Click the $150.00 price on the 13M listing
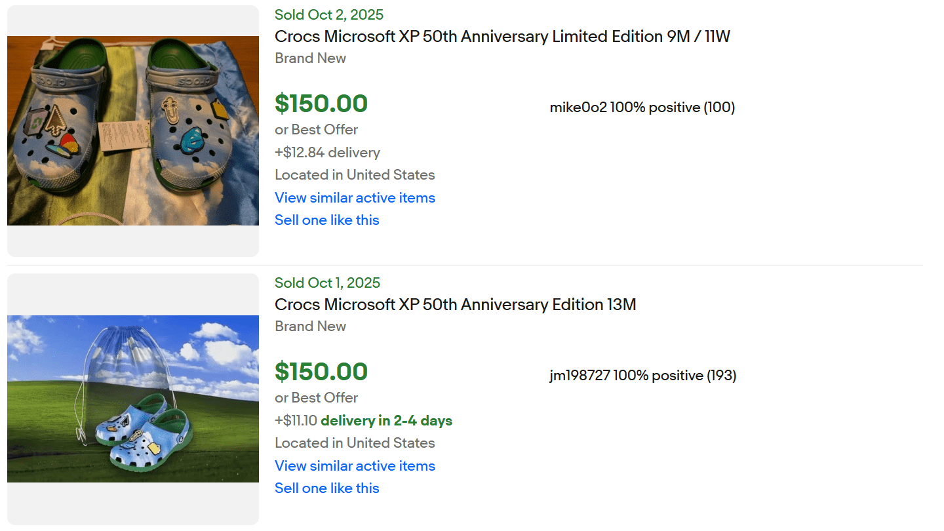The image size is (944, 531). (321, 372)
